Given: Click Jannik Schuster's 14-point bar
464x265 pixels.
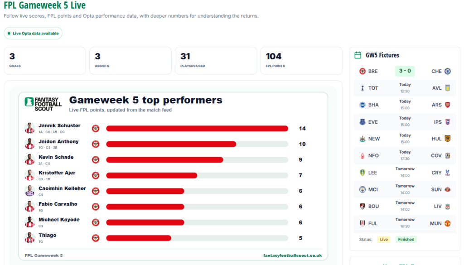Looking at the screenshot, I should tap(197, 128).
